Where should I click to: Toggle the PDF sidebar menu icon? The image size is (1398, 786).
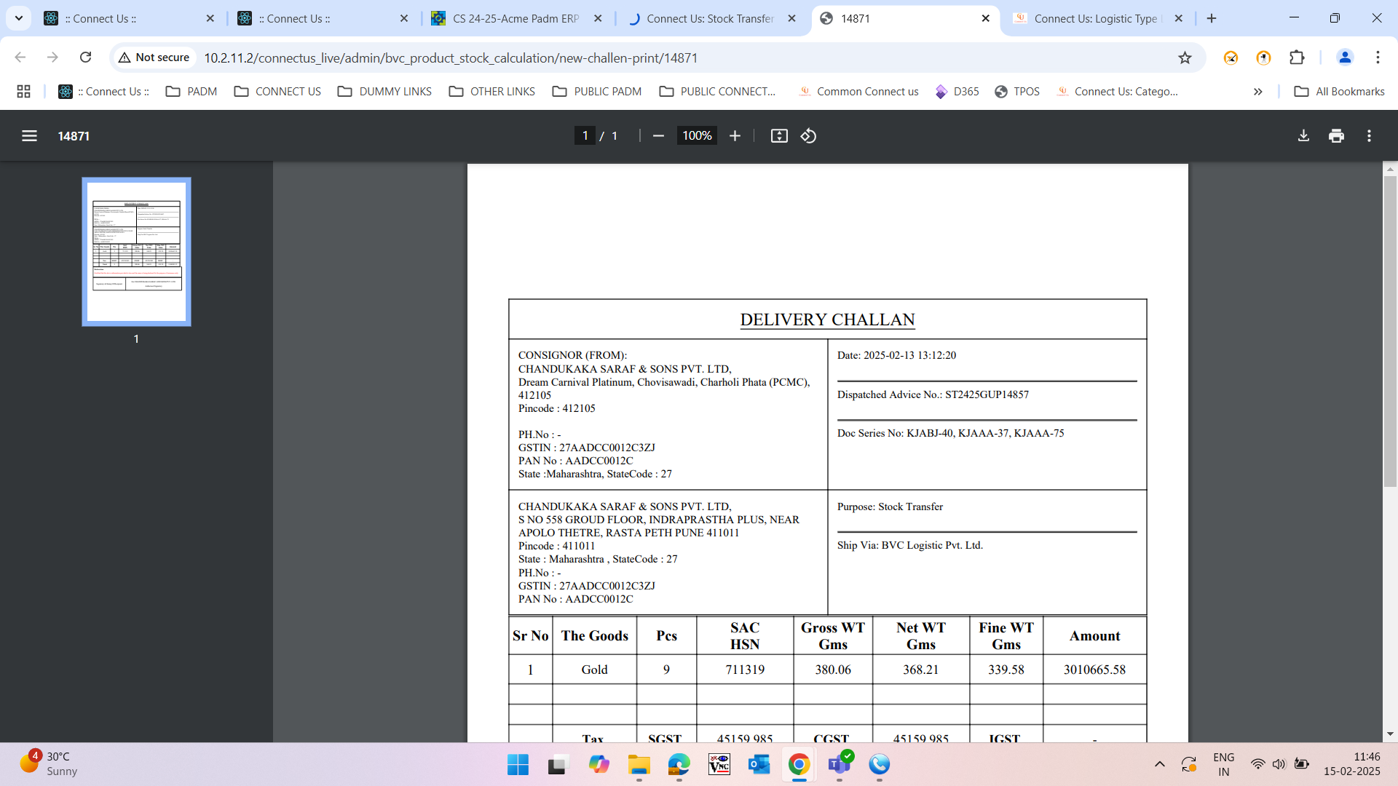pos(29,136)
